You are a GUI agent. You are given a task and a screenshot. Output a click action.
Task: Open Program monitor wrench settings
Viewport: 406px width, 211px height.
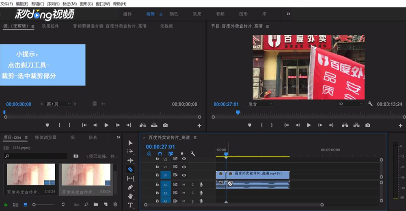click(x=370, y=104)
